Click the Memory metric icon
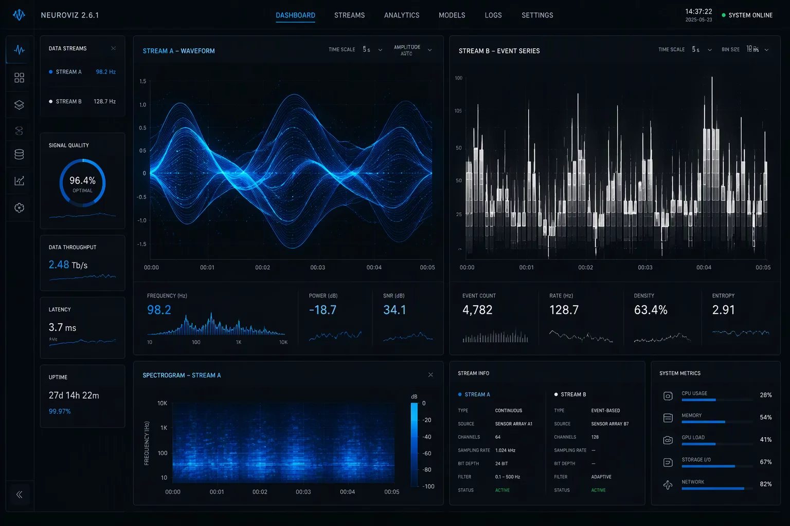 coord(668,418)
